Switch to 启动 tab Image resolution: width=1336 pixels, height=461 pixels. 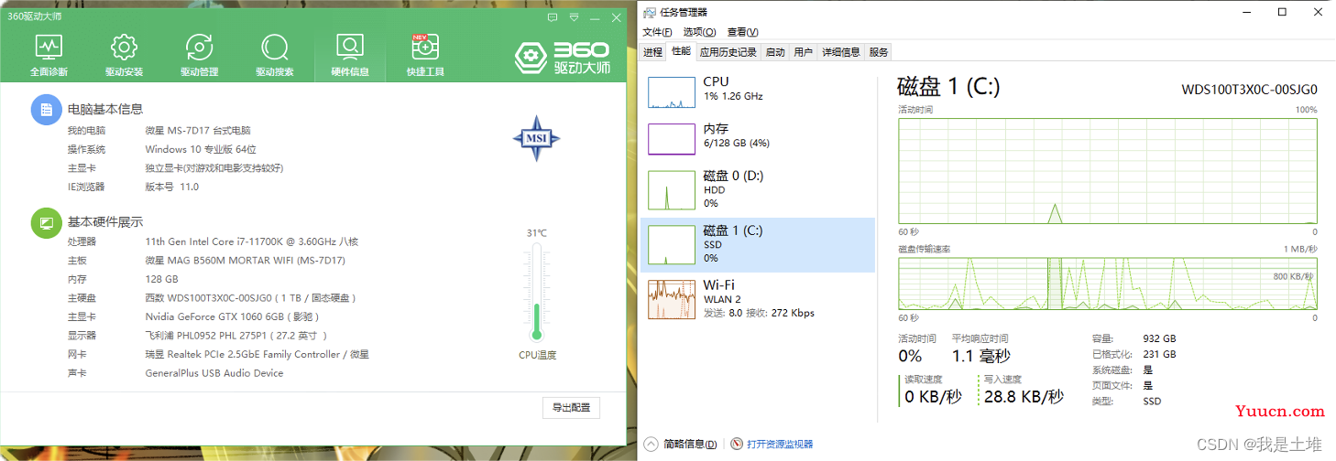(775, 52)
